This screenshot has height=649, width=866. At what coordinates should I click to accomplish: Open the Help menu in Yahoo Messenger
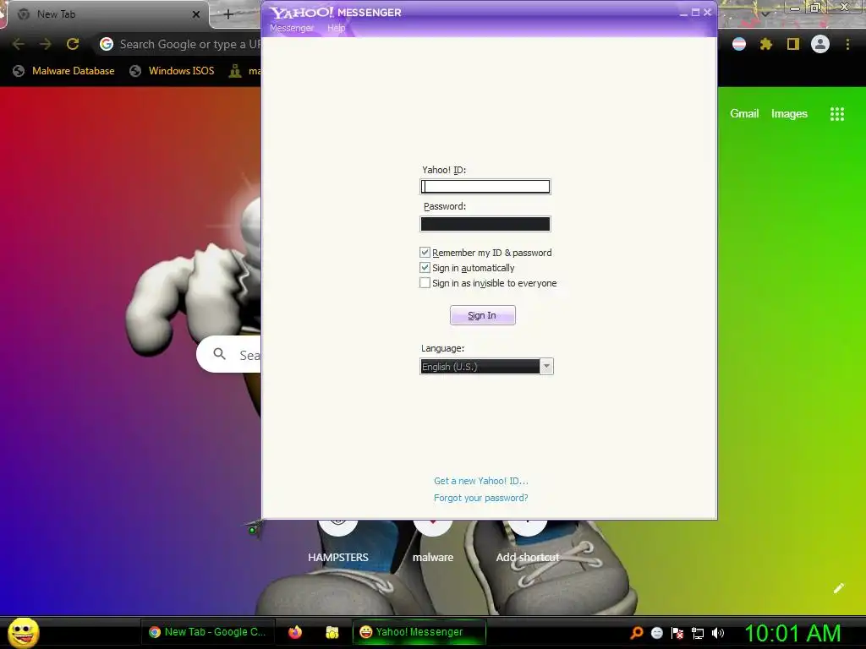[336, 28]
